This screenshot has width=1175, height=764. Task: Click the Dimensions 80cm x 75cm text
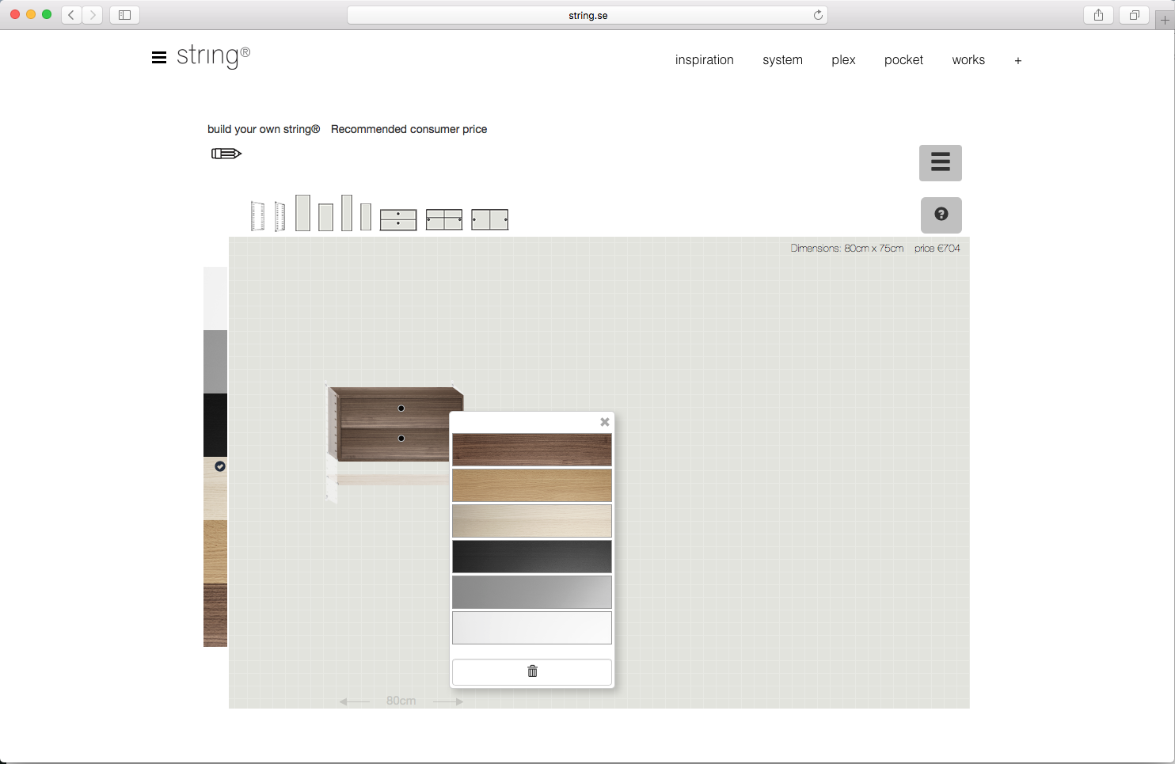pos(846,249)
